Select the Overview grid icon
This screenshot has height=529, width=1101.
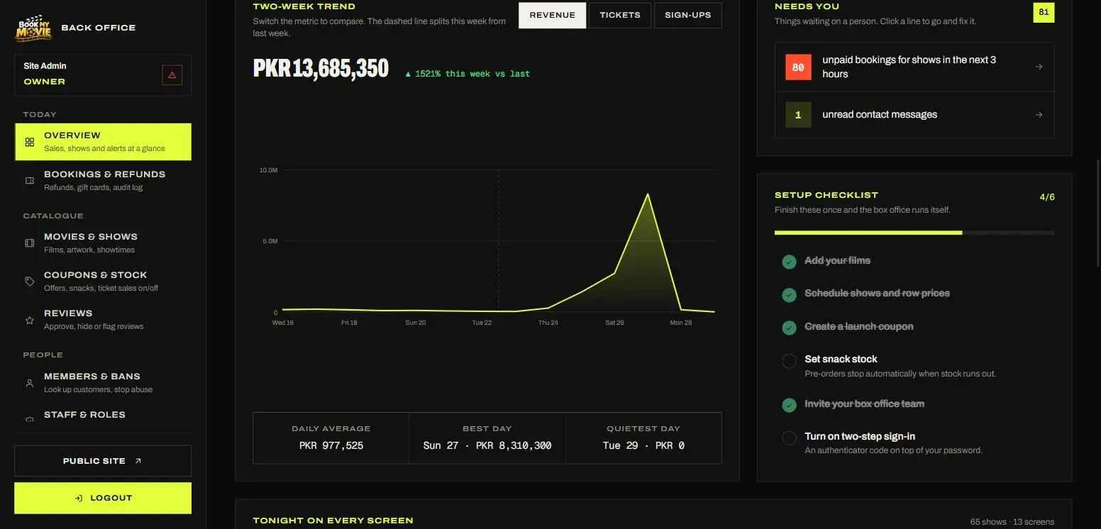[30, 142]
